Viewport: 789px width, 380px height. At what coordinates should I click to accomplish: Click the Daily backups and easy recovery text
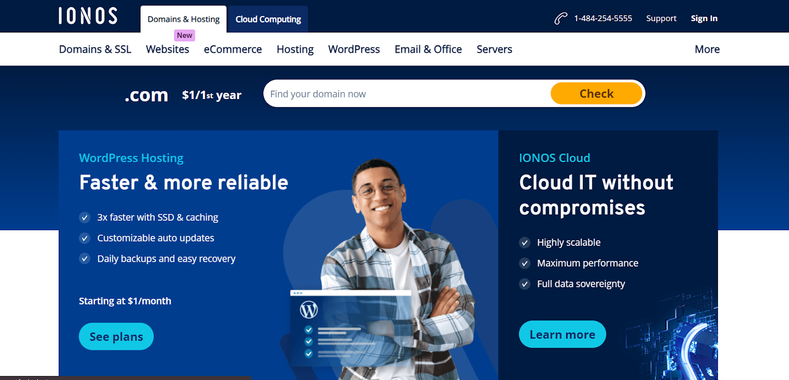click(166, 259)
